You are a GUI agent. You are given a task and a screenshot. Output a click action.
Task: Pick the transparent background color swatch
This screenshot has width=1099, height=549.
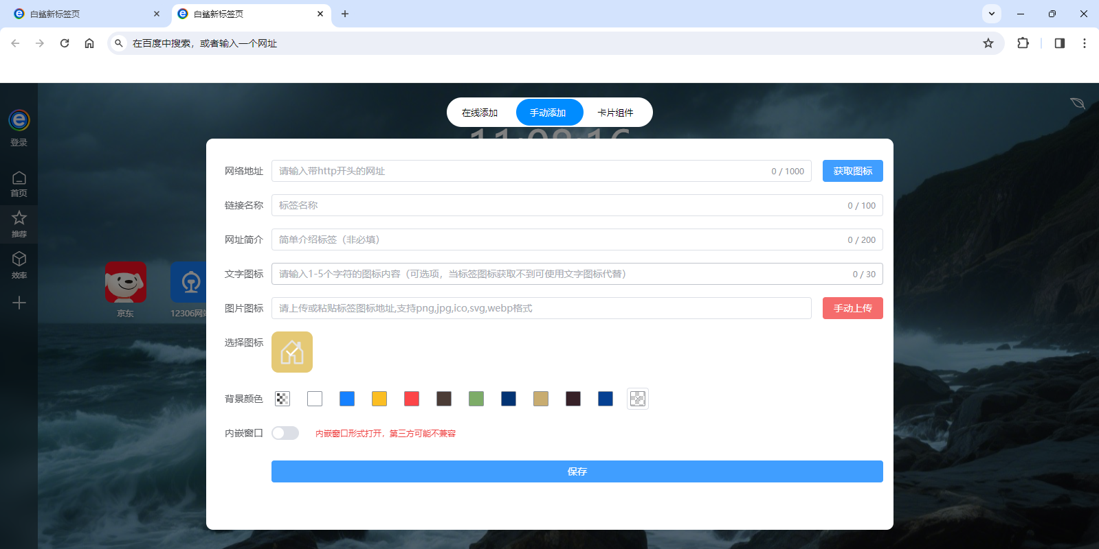[282, 399]
